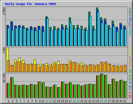Click day 2 on the x-axis
Screen dimensions: 133x104
12,101
